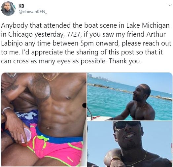This screenshot has width=173, height=167.
Task: Open the KB display name profile link
Action: coord(21,6)
